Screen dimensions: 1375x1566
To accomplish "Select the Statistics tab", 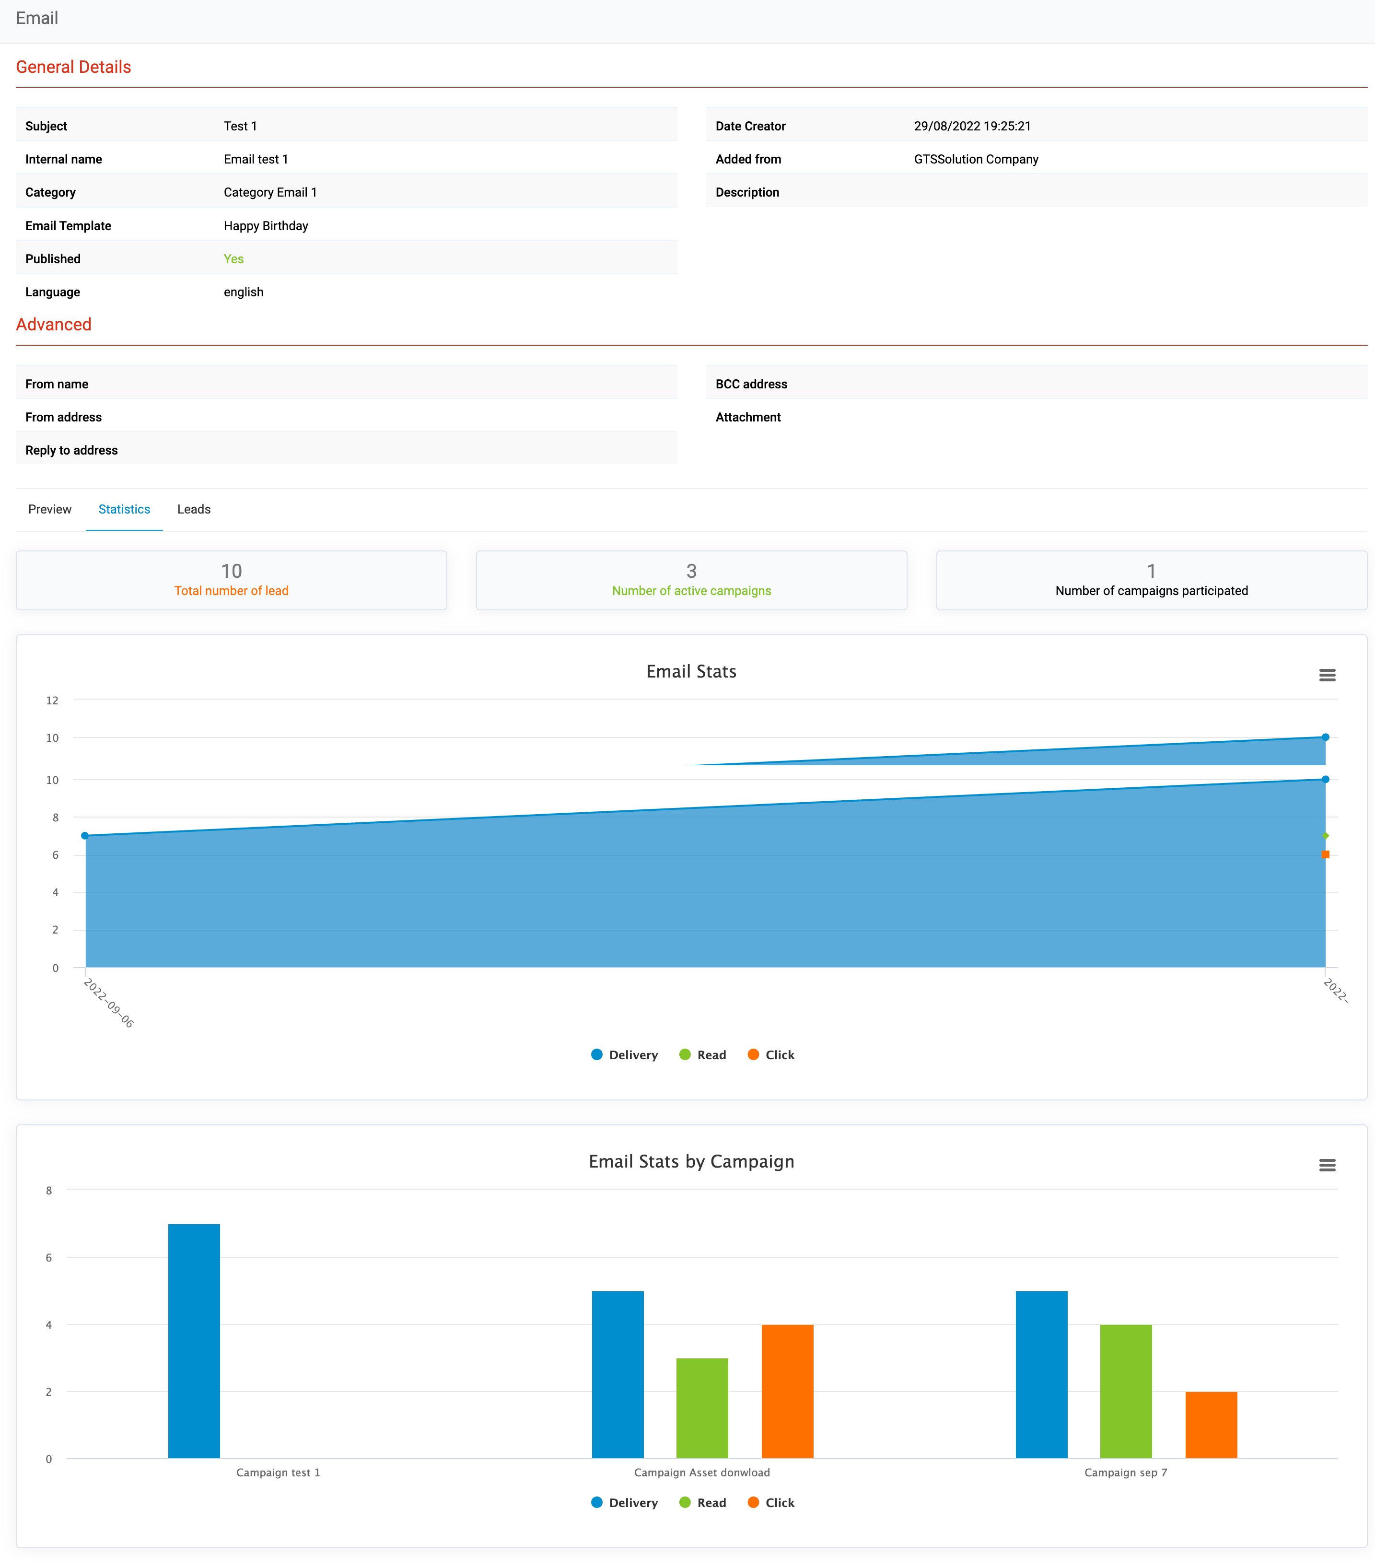I will coord(124,510).
